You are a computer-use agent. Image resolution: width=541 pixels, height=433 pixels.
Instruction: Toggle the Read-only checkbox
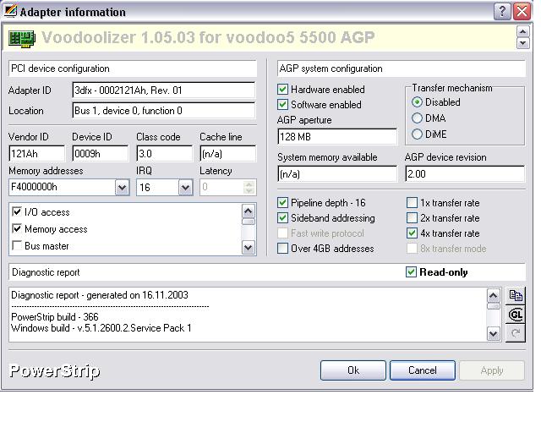tap(411, 272)
